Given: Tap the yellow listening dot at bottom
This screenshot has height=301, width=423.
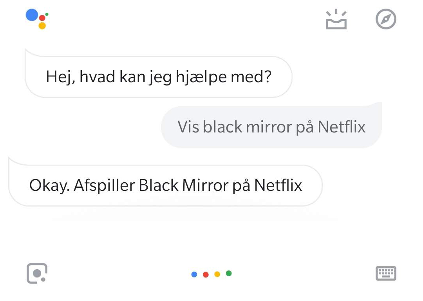Looking at the screenshot, I should [x=217, y=274].
